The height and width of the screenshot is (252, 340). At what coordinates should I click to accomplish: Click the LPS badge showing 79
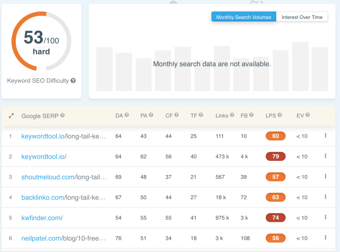[275, 156]
